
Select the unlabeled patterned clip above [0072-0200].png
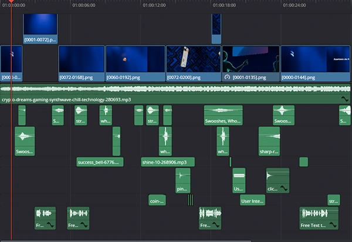click(216, 29)
